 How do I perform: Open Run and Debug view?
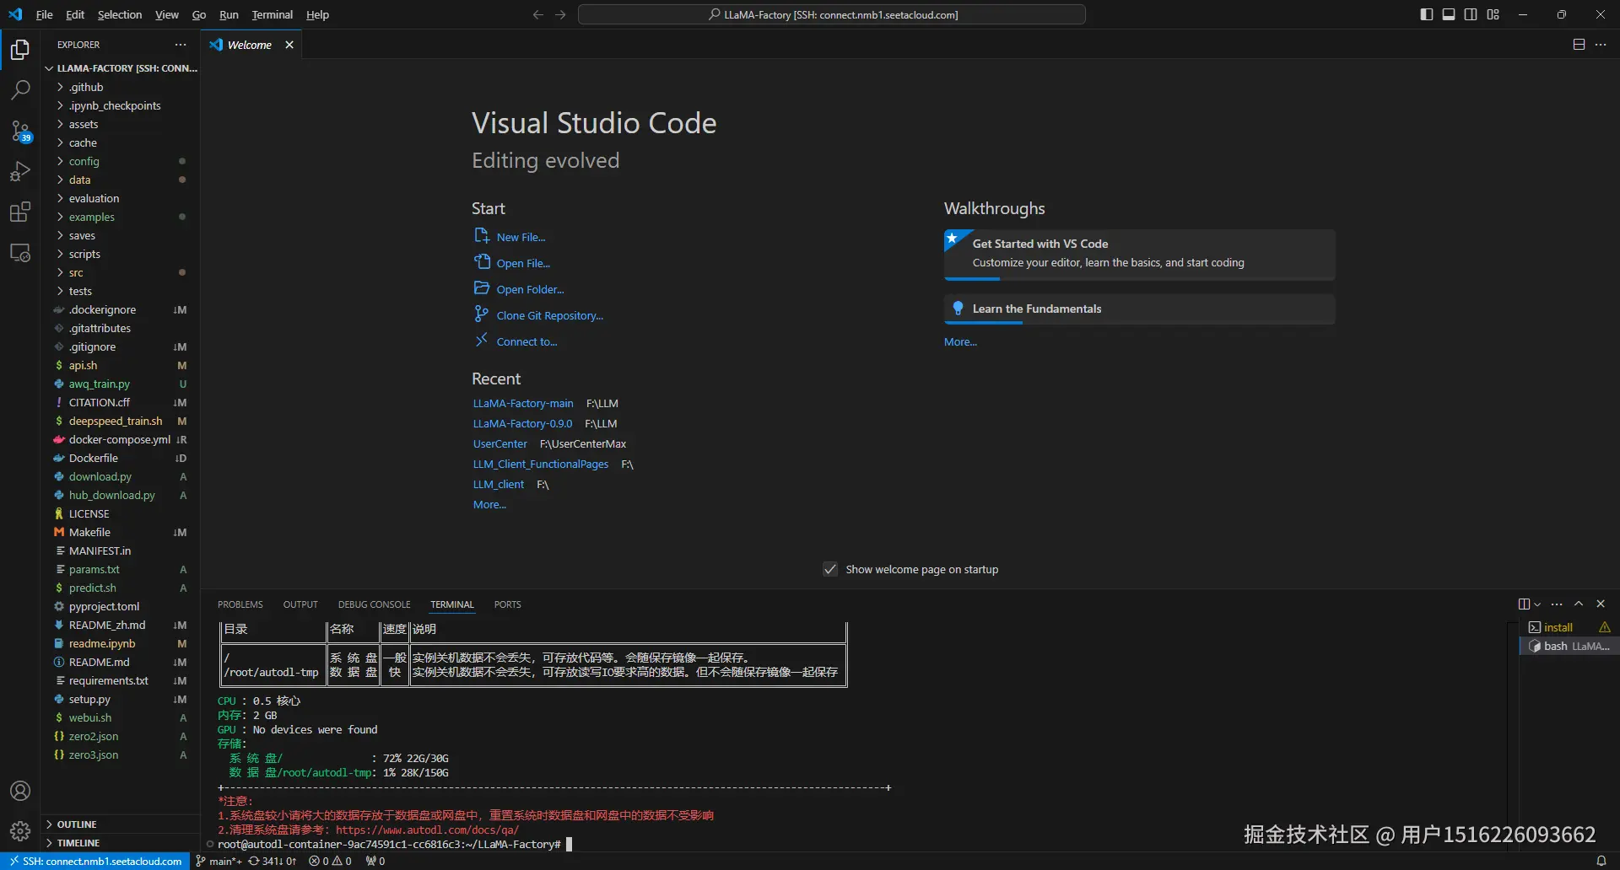tap(20, 171)
